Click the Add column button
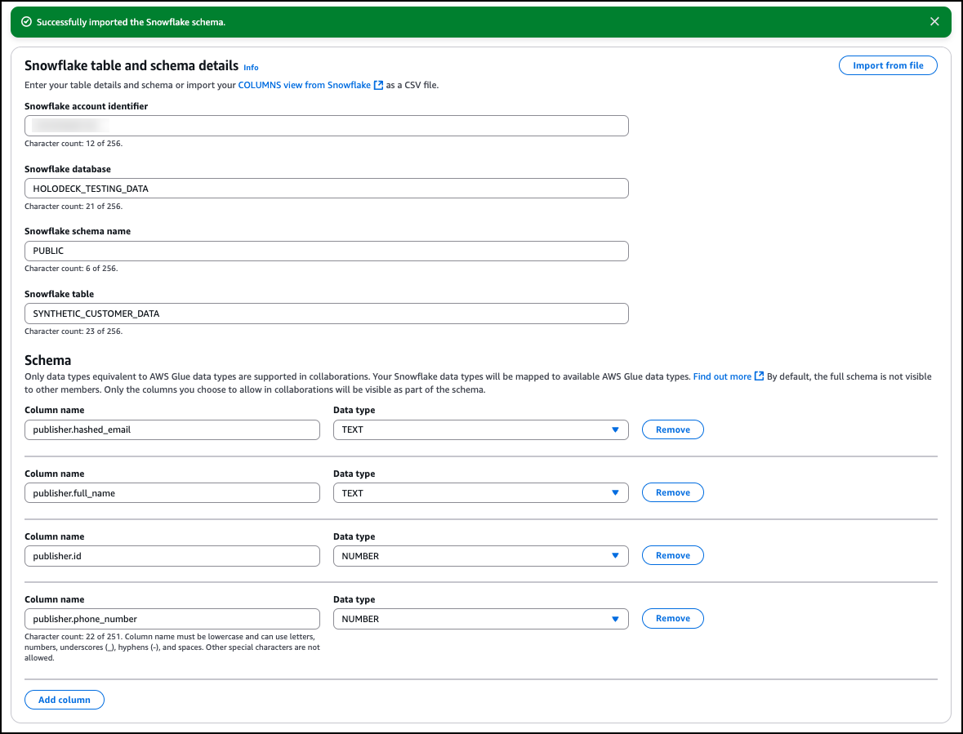963x734 pixels. (65, 700)
